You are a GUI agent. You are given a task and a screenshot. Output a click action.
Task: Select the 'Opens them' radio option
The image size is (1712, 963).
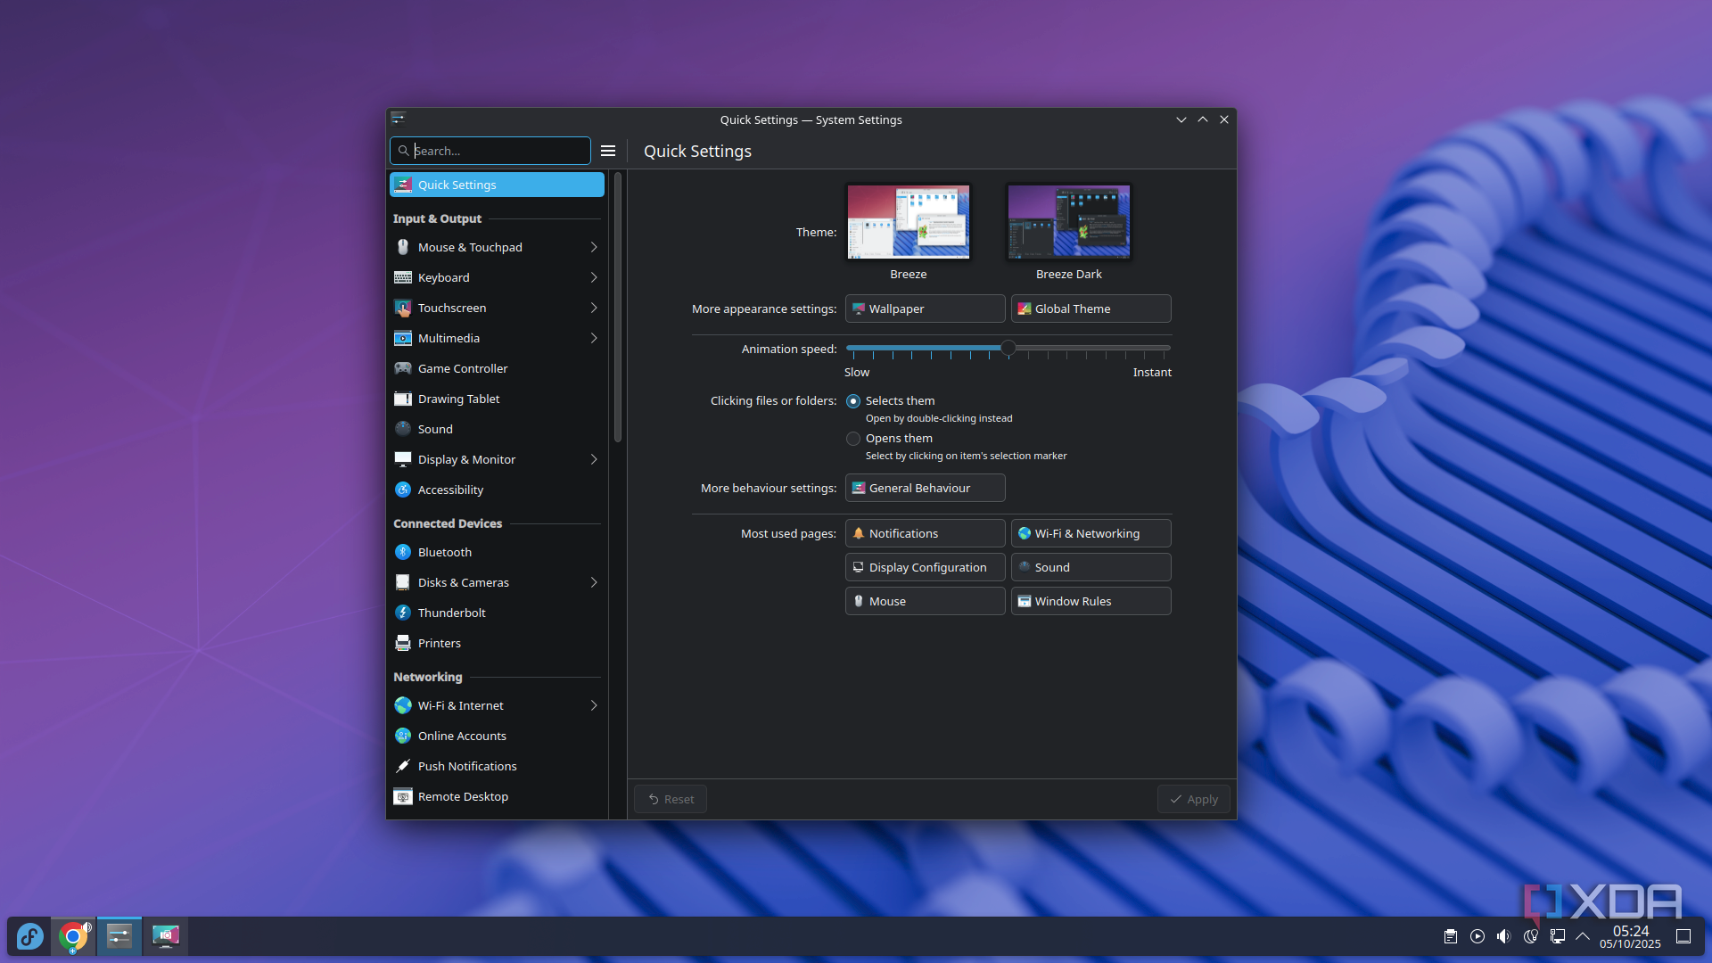tap(853, 439)
